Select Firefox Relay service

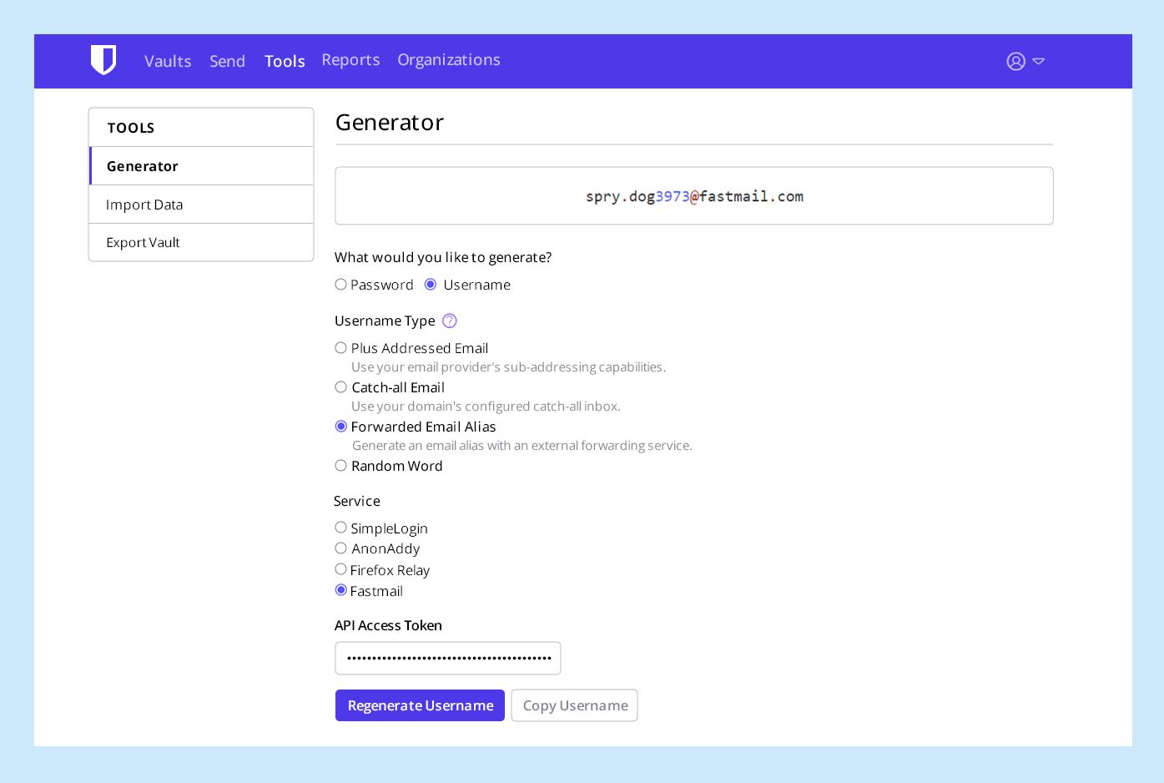pyautogui.click(x=341, y=569)
